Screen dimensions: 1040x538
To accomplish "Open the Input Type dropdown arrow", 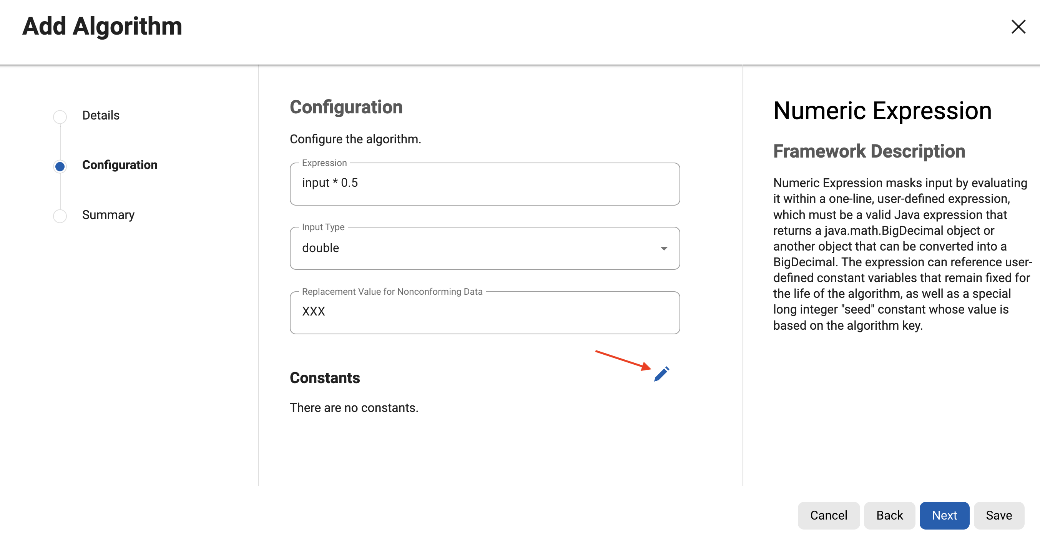I will (x=663, y=248).
